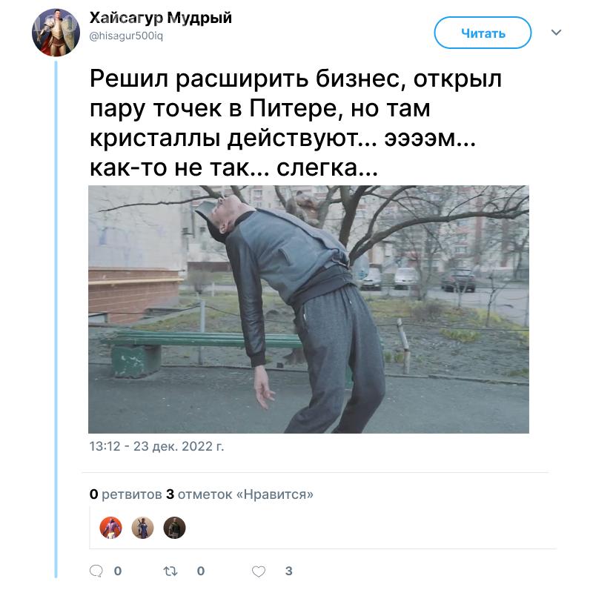Open the @hisagur500iq handle link
Viewport: 593px width, 593px height.
click(x=126, y=36)
